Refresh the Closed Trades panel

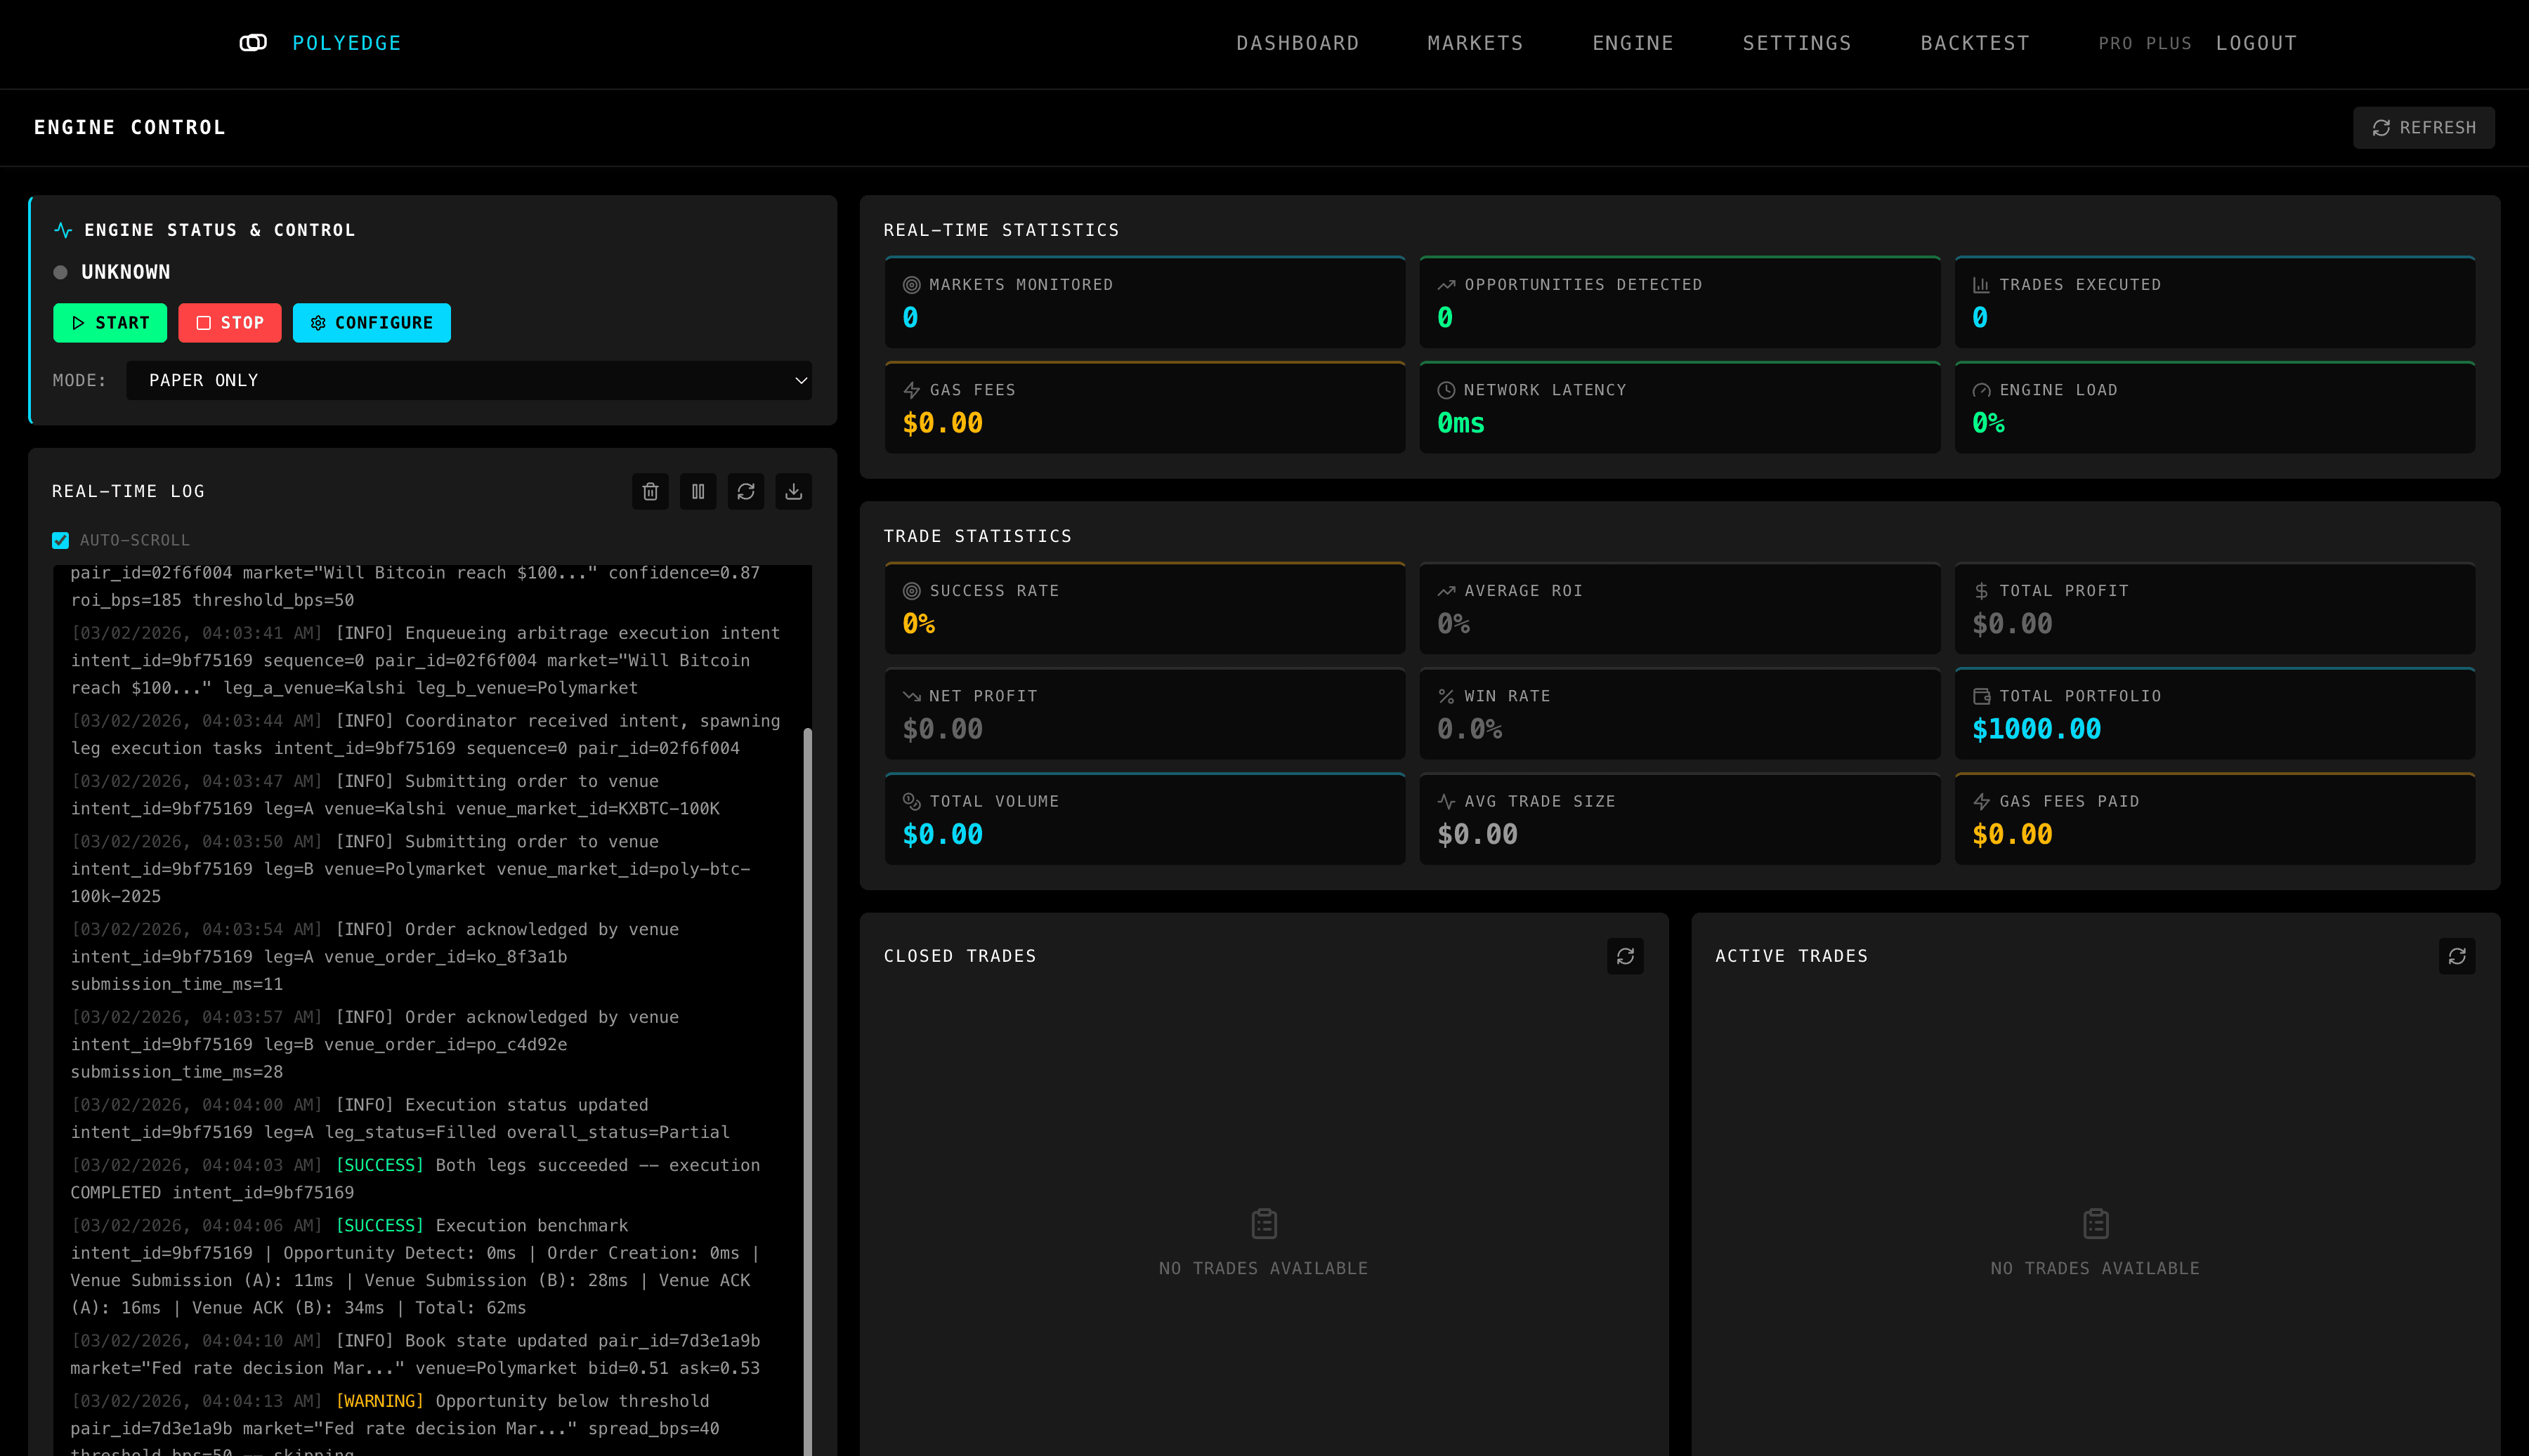click(x=1625, y=956)
